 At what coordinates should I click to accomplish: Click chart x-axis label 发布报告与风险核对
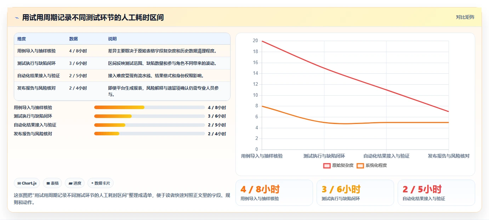pos(449,156)
